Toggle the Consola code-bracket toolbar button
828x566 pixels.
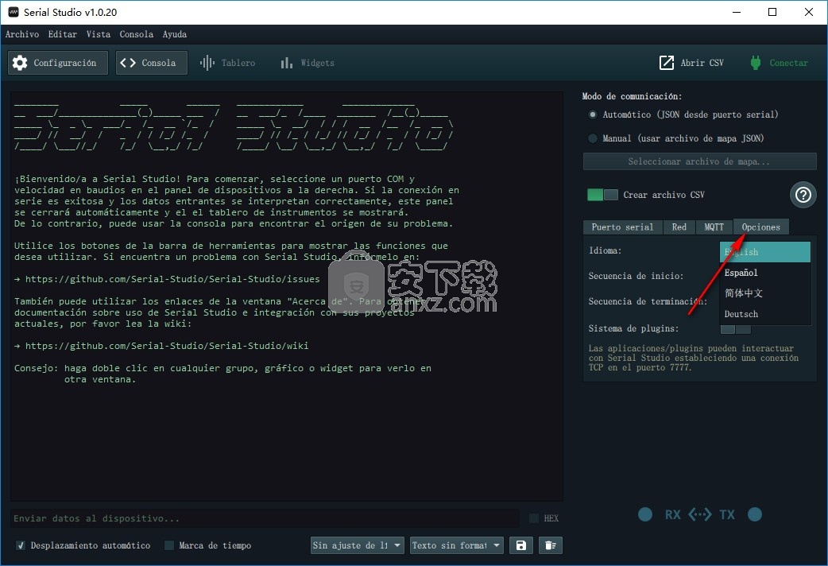pos(152,63)
